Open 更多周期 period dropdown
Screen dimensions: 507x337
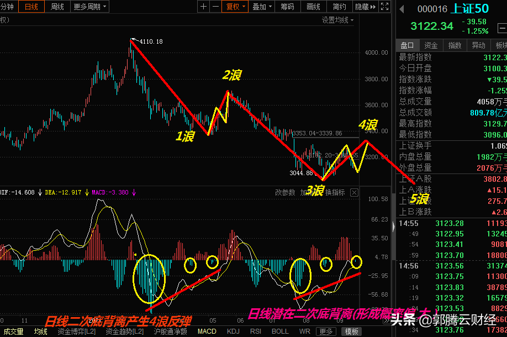(89, 7)
